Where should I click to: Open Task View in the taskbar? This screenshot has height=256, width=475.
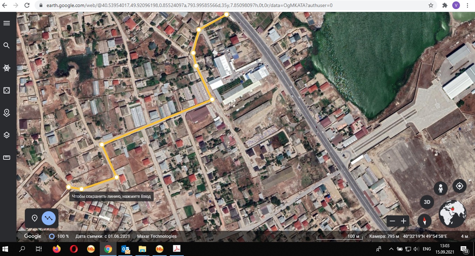click(x=39, y=249)
